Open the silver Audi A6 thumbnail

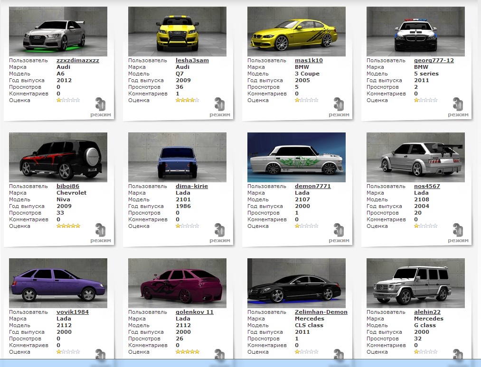(58, 32)
